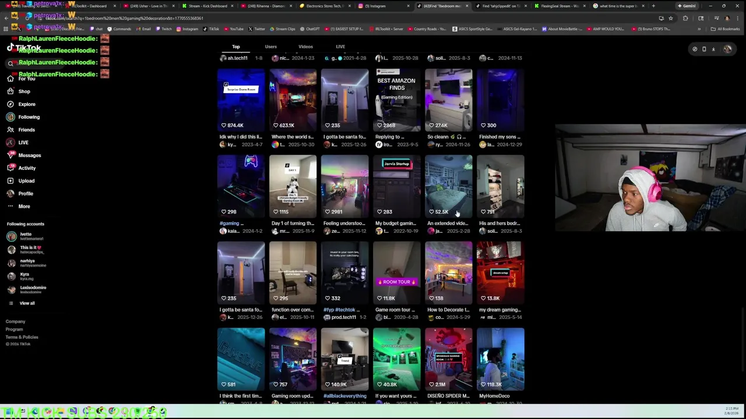
Task: Open 'Finished my sons' video thumbnail
Action: point(500,100)
